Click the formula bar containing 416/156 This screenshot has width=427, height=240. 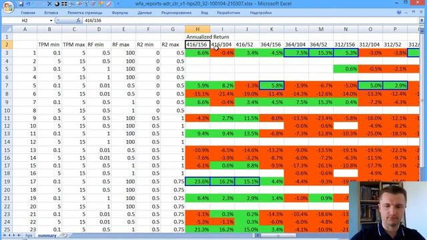251,21
